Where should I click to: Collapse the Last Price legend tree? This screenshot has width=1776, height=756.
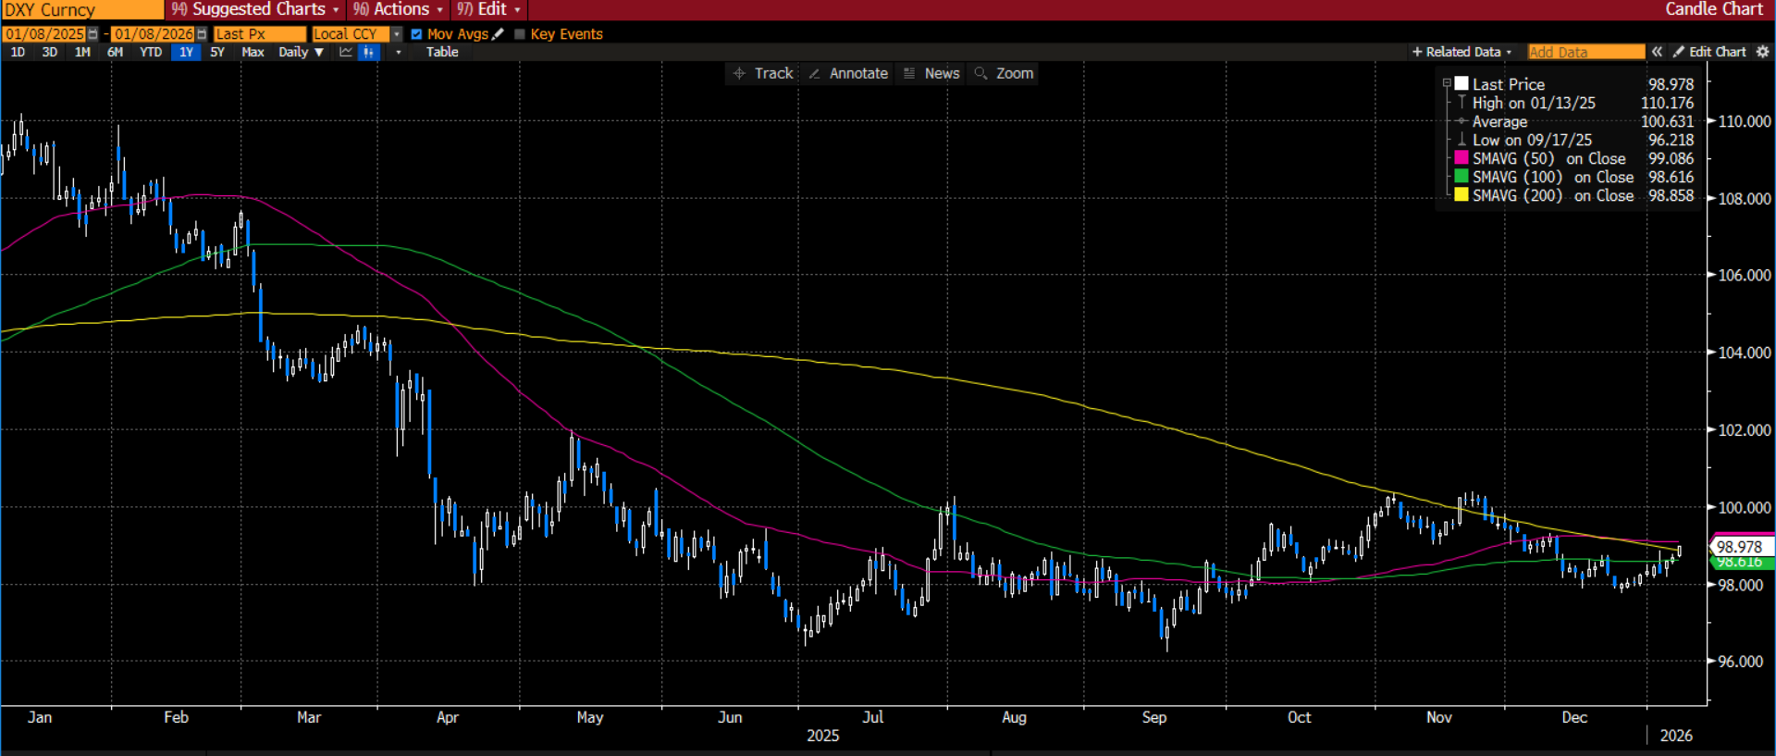[x=1447, y=83]
